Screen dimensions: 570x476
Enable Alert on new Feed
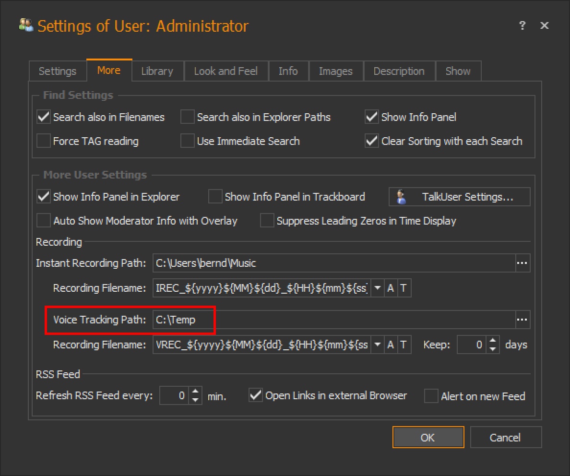(x=431, y=396)
